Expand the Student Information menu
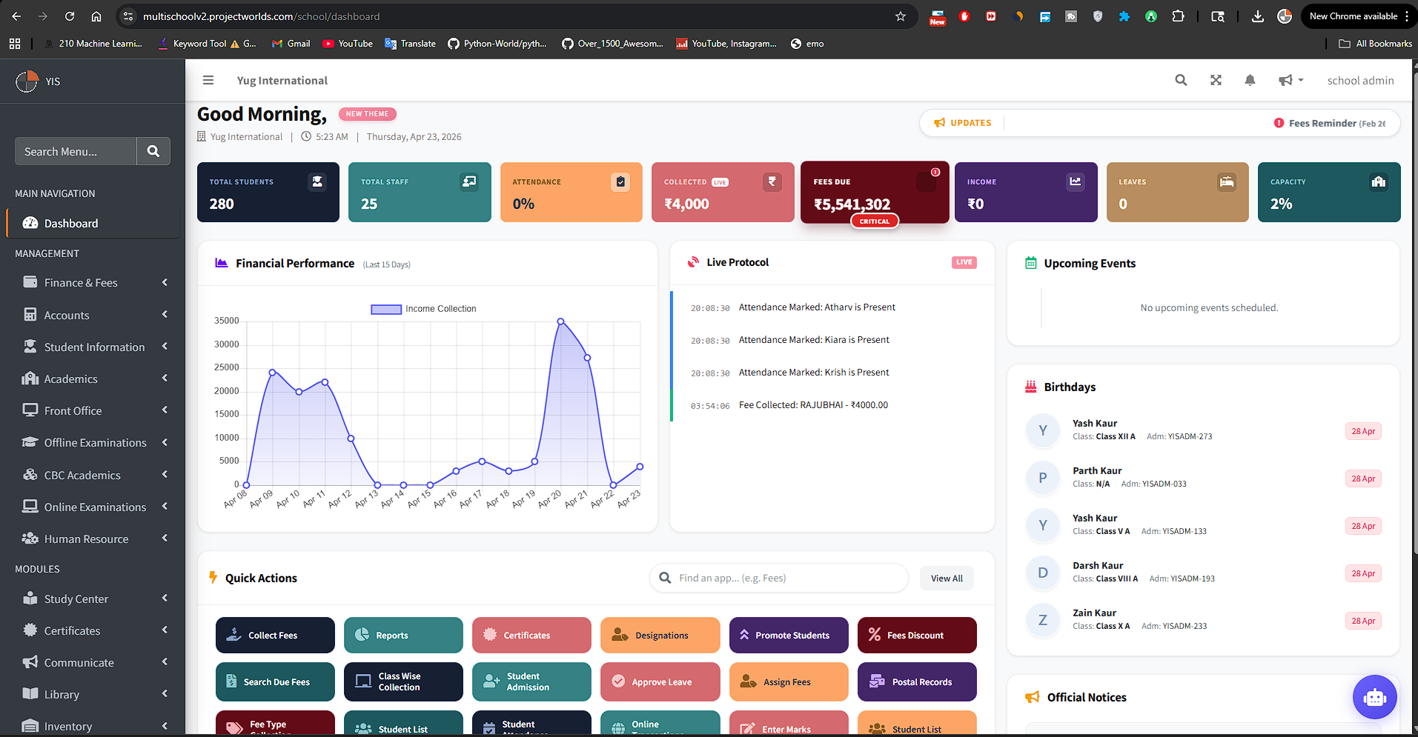Screen dimensions: 1418x737 pyautogui.click(x=93, y=347)
